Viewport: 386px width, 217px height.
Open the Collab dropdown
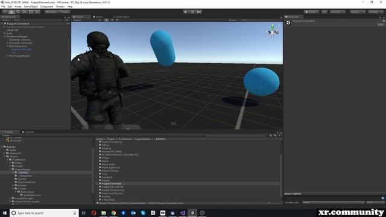coord(311,12)
